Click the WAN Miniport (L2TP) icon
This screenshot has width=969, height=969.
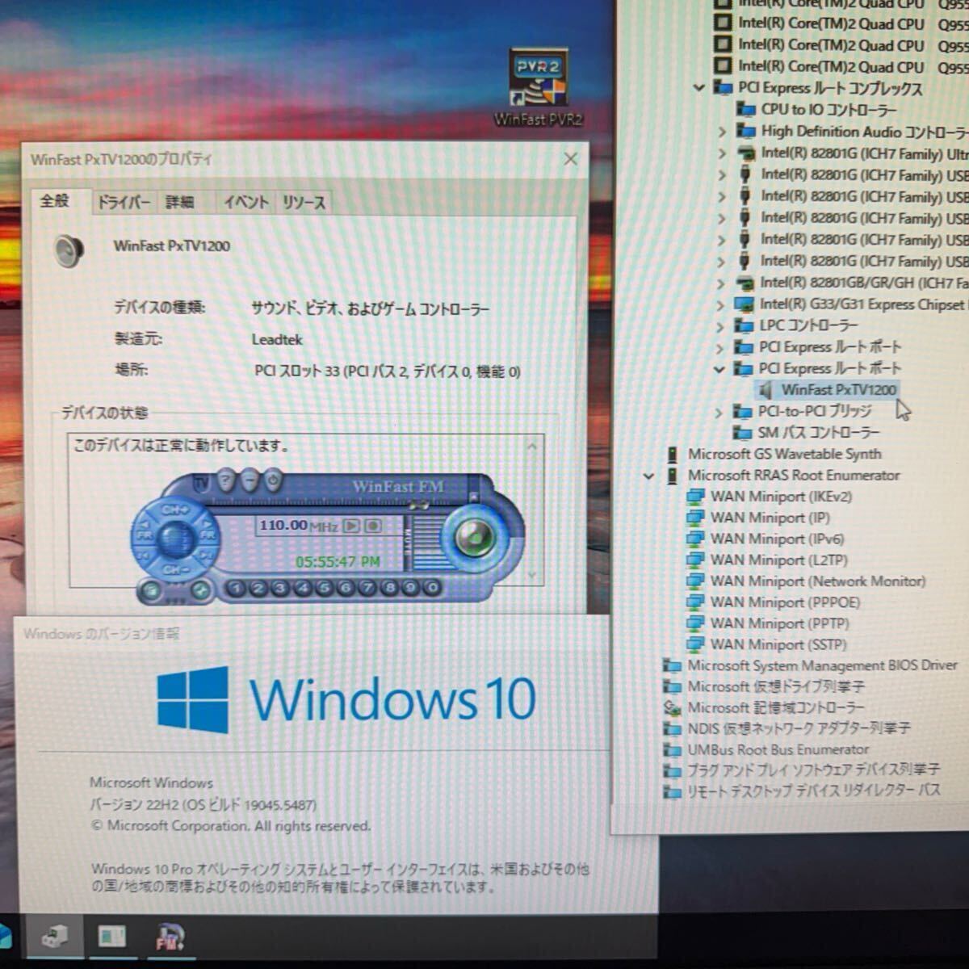694,560
